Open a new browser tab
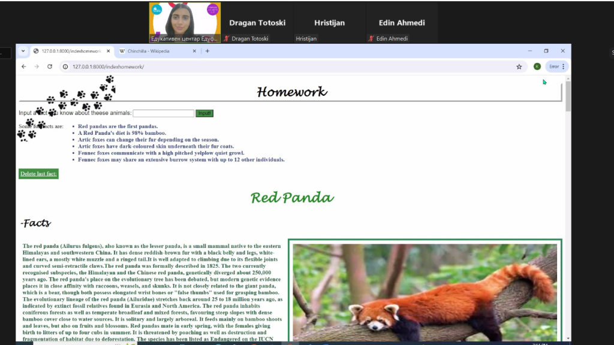The image size is (614, 345). [x=207, y=51]
